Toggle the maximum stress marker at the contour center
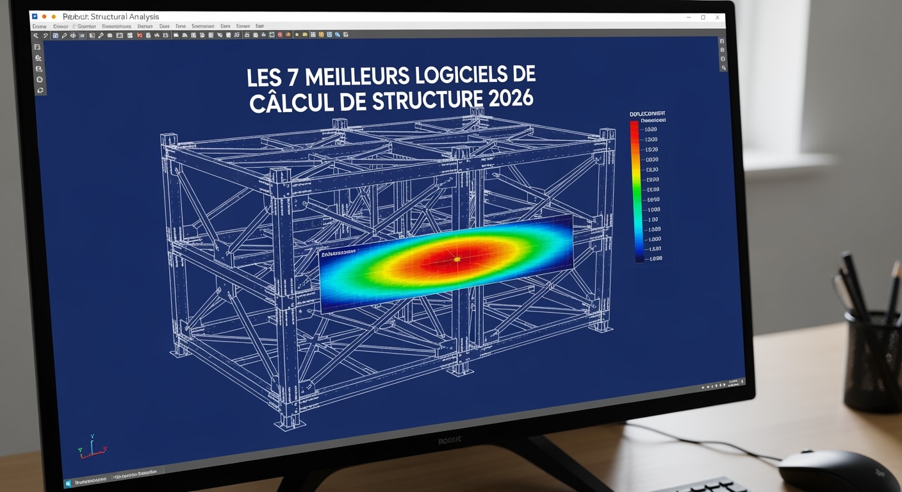This screenshot has width=902, height=492. pos(456,258)
